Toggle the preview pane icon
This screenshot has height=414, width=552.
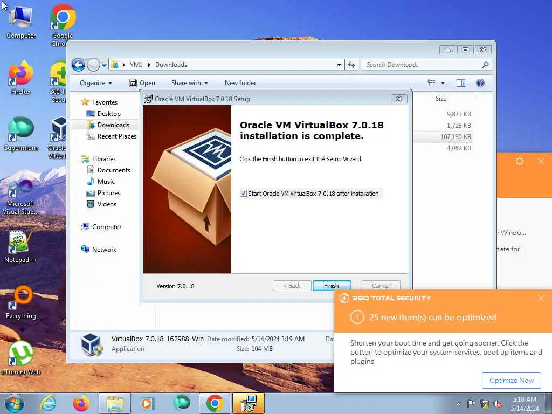click(x=461, y=83)
